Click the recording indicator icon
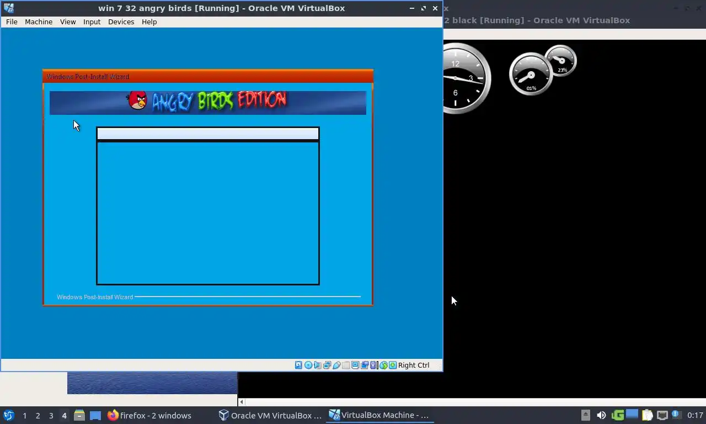The width and height of the screenshot is (706, 424). pos(365,365)
